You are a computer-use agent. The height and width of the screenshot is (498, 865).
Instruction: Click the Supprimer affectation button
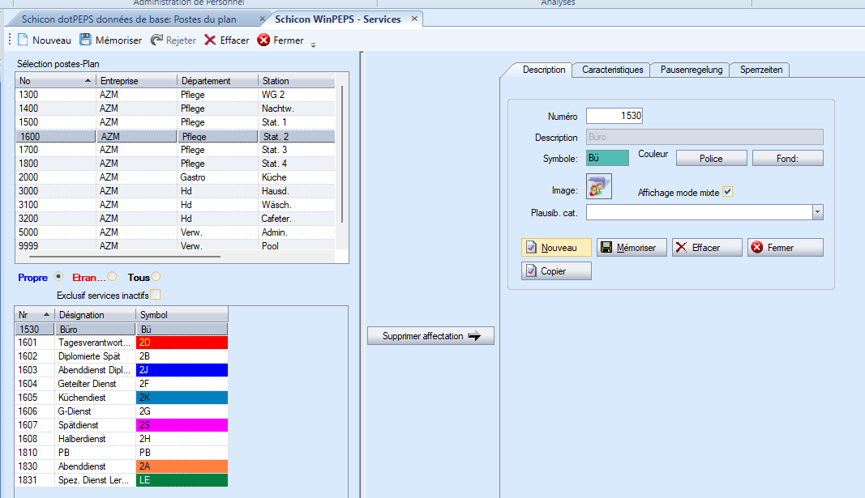point(430,336)
